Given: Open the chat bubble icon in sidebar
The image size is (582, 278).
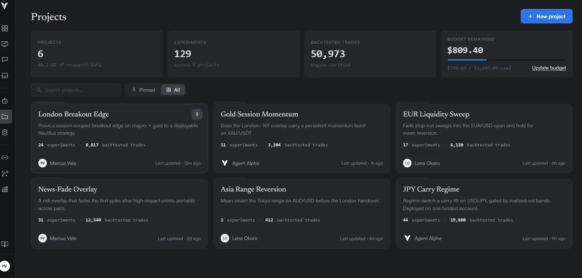Looking at the screenshot, I should coord(5,60).
